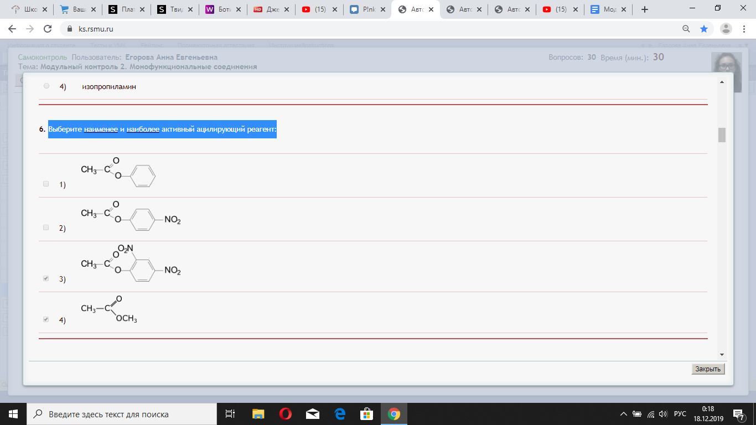Viewport: 756px width, 425px height.
Task: Click Chrome icon on the taskbar
Action: click(x=393, y=414)
